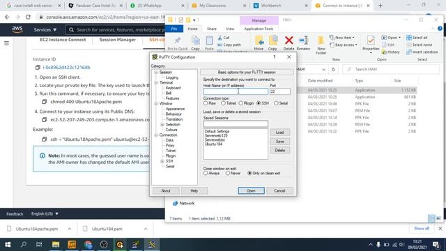Open the English (US) language dropdown
Viewport: 446px width, 251px height.
point(45,214)
